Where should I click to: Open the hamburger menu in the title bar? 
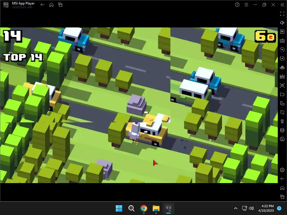(246, 5)
